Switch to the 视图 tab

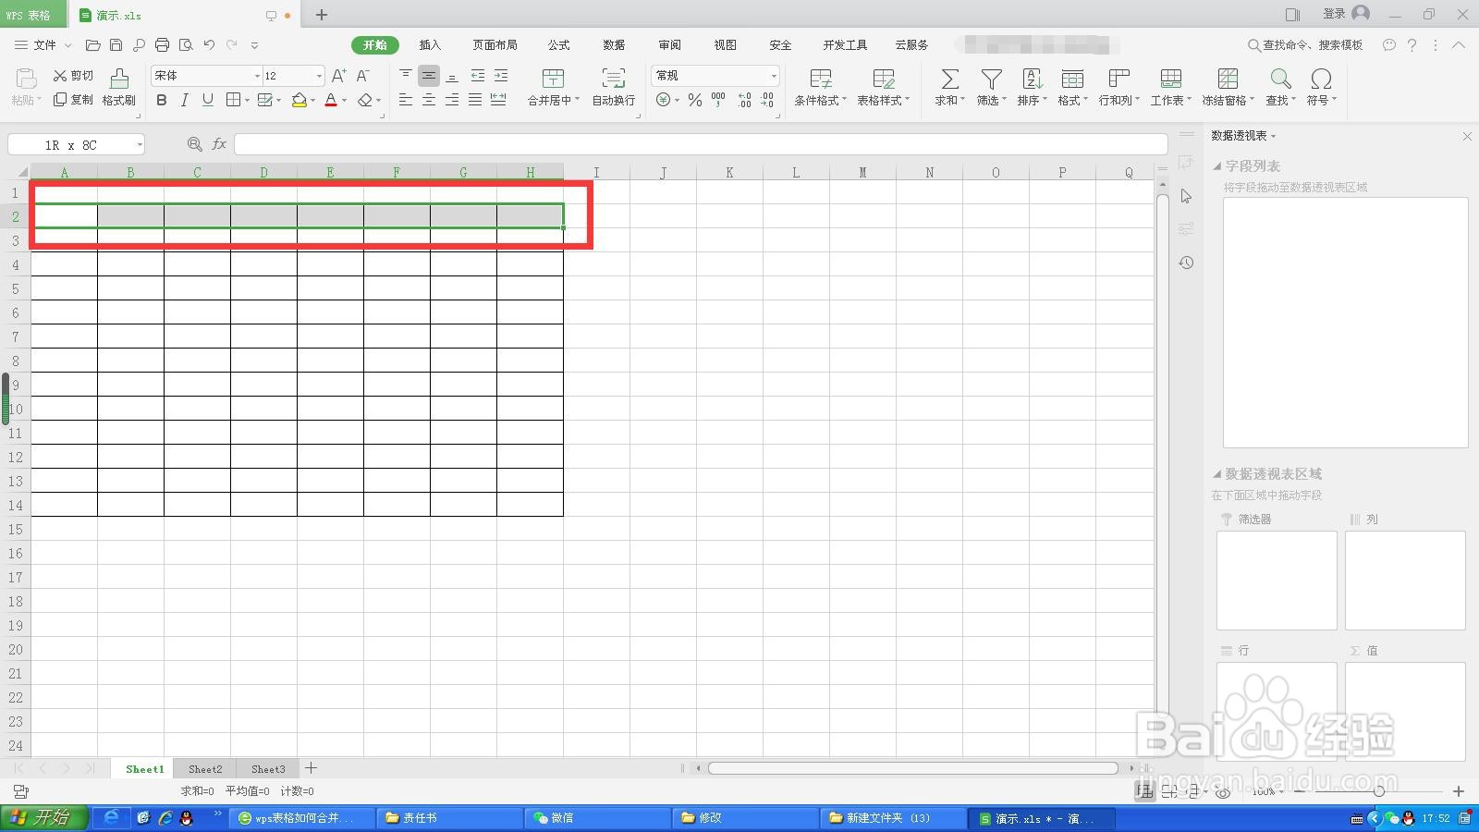click(x=725, y=44)
